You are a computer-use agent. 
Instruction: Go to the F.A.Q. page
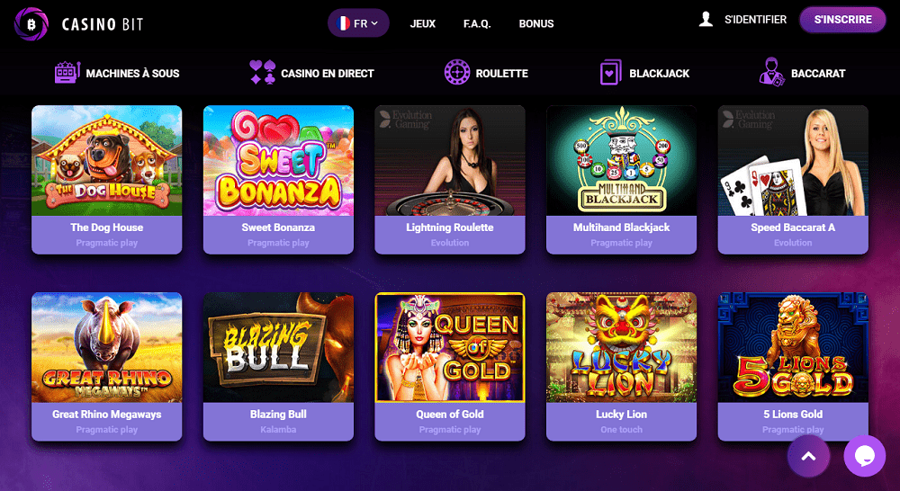(x=477, y=23)
